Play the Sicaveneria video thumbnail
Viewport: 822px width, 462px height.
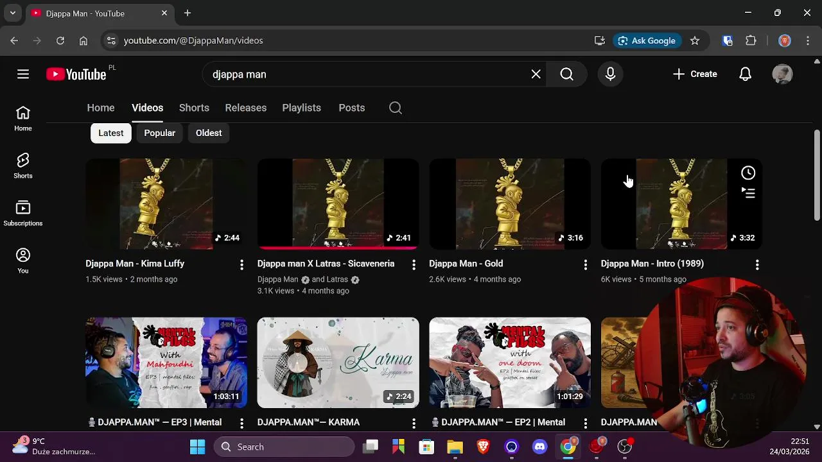pos(338,204)
